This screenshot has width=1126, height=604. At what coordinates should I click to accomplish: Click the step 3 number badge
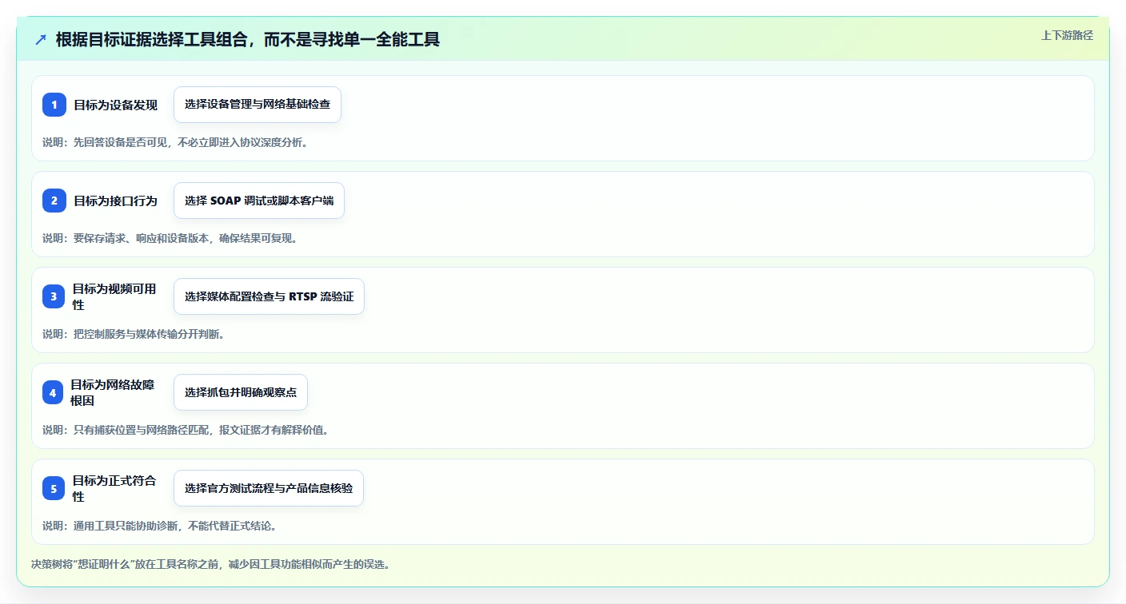54,296
